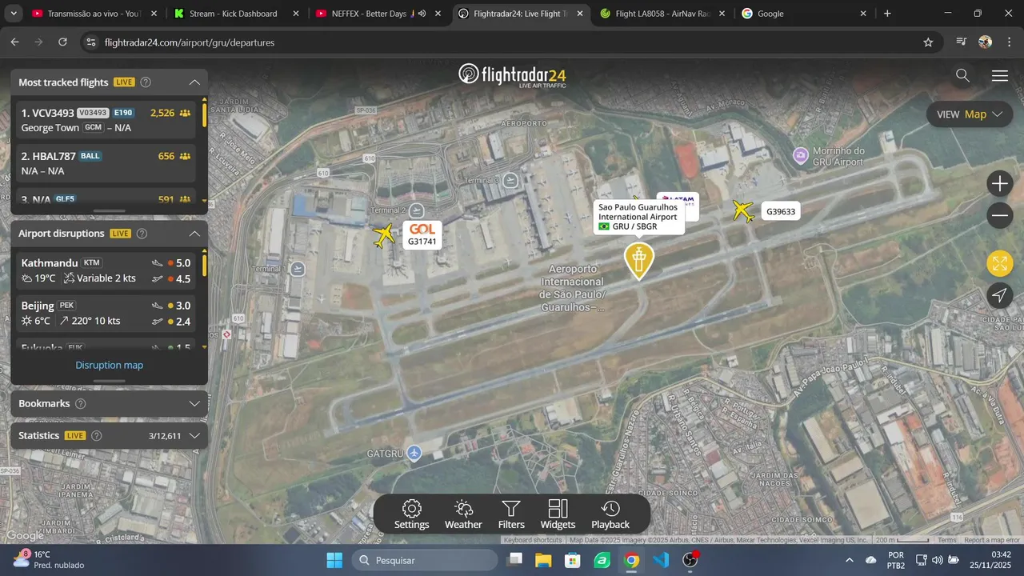Open Airport disruptions help icon
Viewport: 1024px width, 576px height.
point(142,234)
